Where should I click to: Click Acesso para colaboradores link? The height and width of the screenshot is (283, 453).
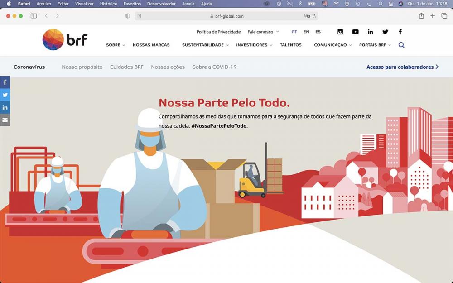(x=402, y=67)
